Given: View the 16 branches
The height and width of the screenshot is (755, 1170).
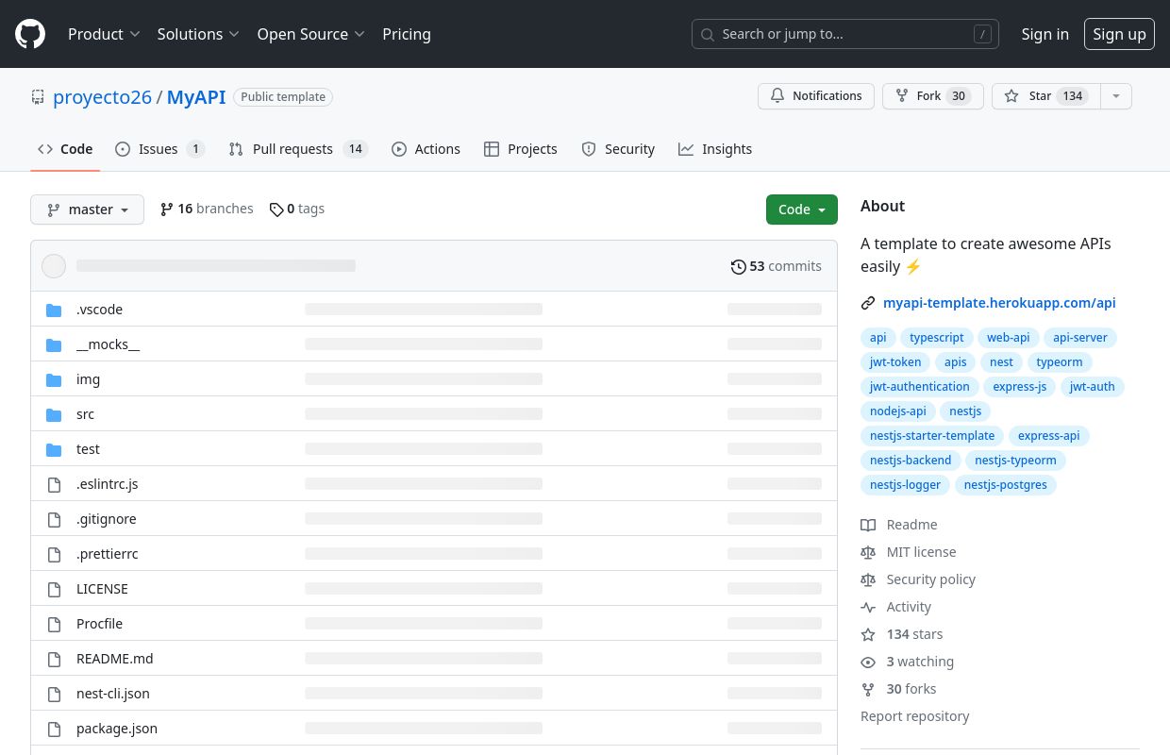Looking at the screenshot, I should 207,209.
